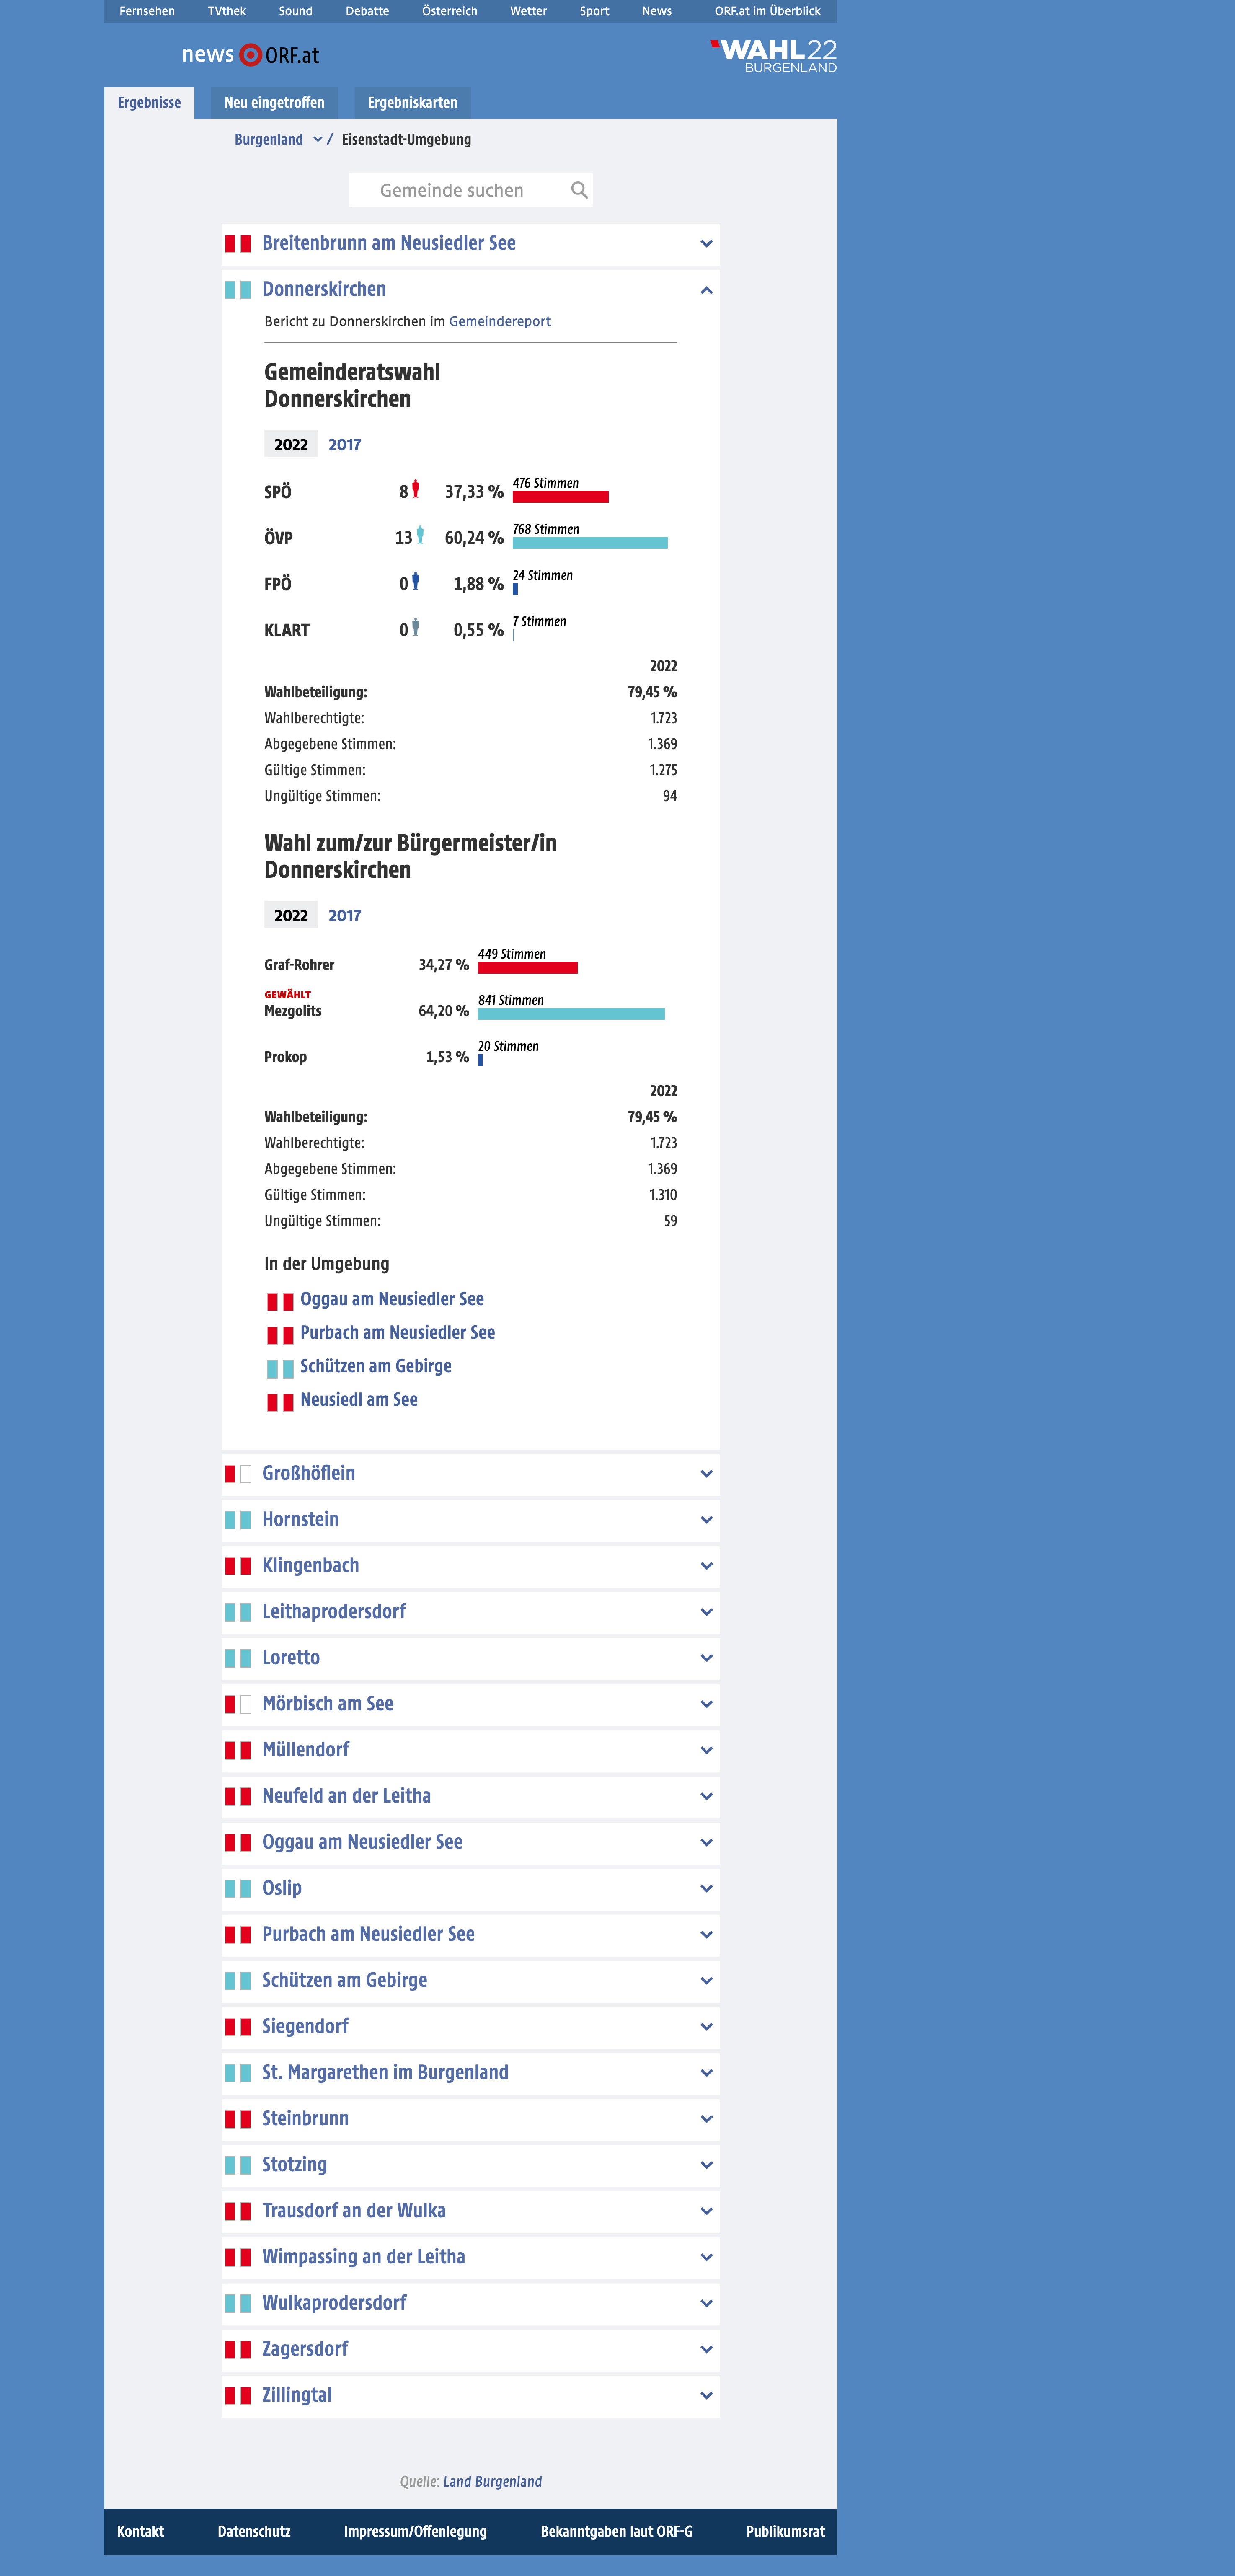Open Wetter in the top navigation
Image resolution: width=1235 pixels, height=2576 pixels.
pyautogui.click(x=528, y=11)
